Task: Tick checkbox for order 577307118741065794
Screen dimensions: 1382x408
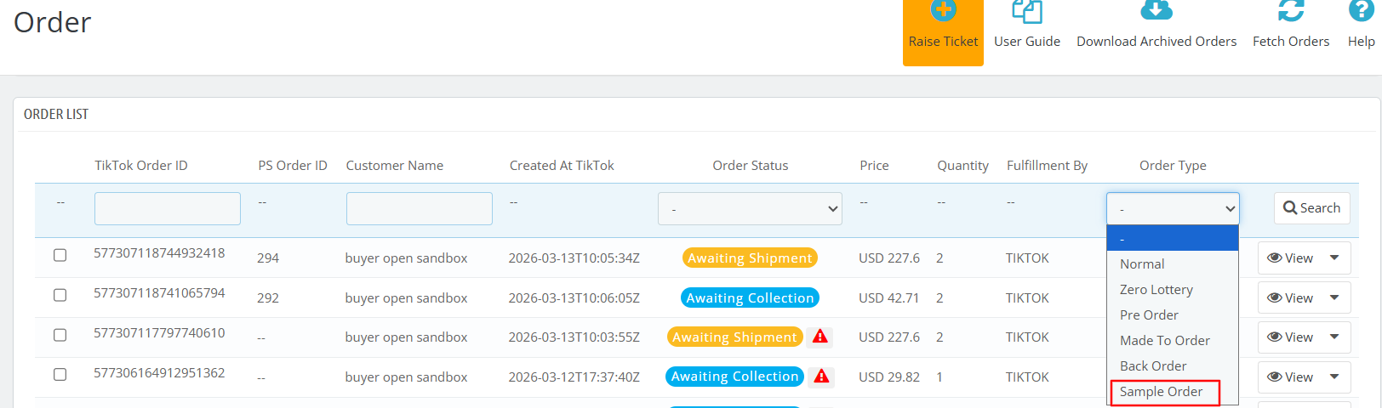Action: click(x=60, y=295)
